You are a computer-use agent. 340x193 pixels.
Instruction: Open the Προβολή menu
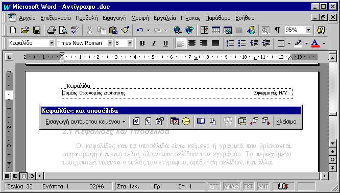point(87,18)
